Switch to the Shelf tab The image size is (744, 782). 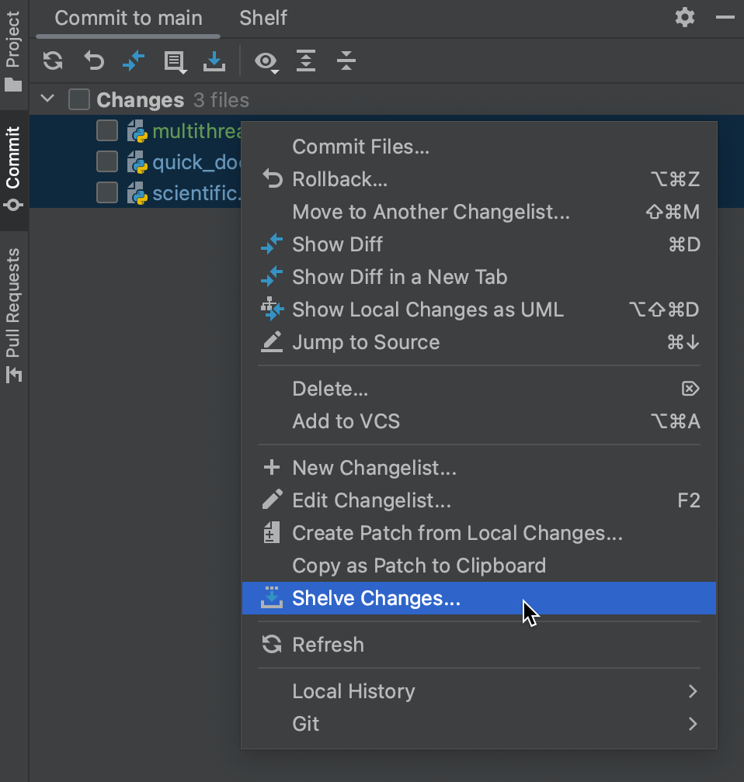coord(262,17)
